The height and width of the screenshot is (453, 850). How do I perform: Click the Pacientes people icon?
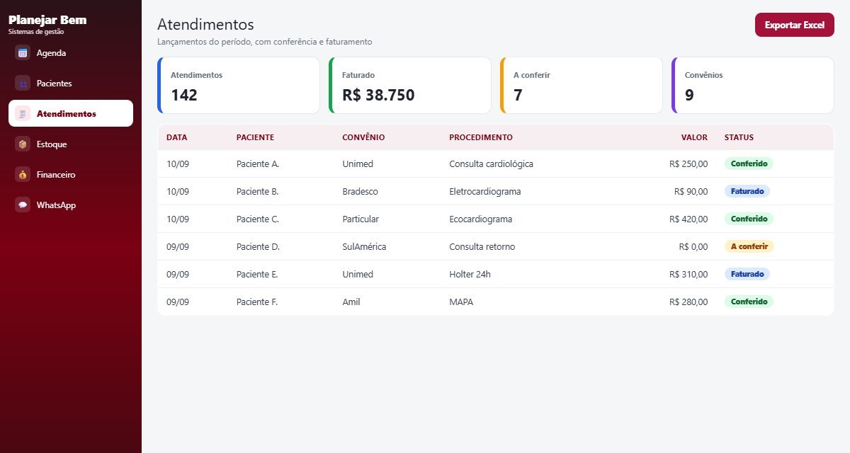23,83
